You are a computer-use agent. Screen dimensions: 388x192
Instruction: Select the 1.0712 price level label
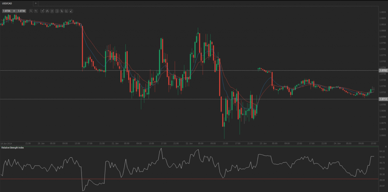(x=383, y=99)
